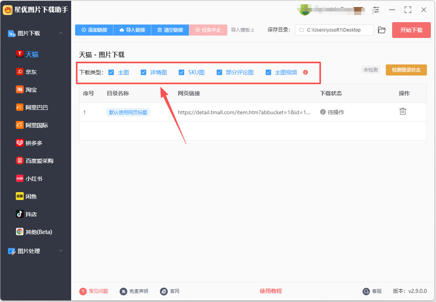Open the 使用教程 tutorial link
Viewport: 436px width, 302px height.
click(270, 291)
